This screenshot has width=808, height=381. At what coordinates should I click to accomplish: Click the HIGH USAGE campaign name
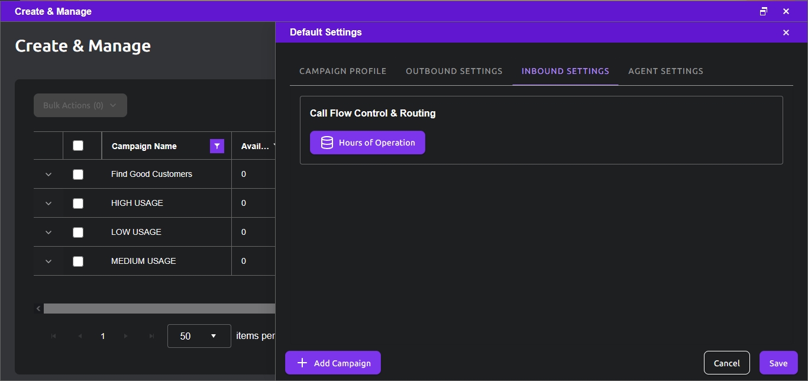pyautogui.click(x=137, y=203)
